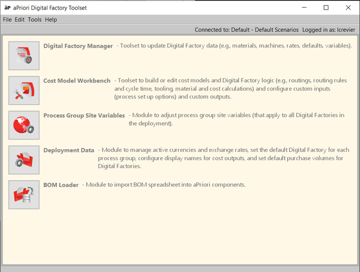
Task: Expand the Tools menu
Action: tap(34, 20)
